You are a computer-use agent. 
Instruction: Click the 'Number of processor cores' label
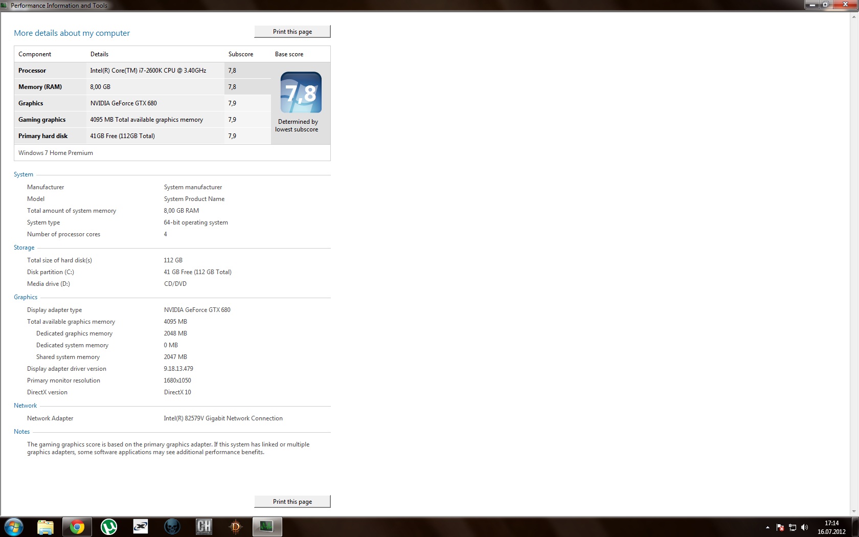click(64, 234)
